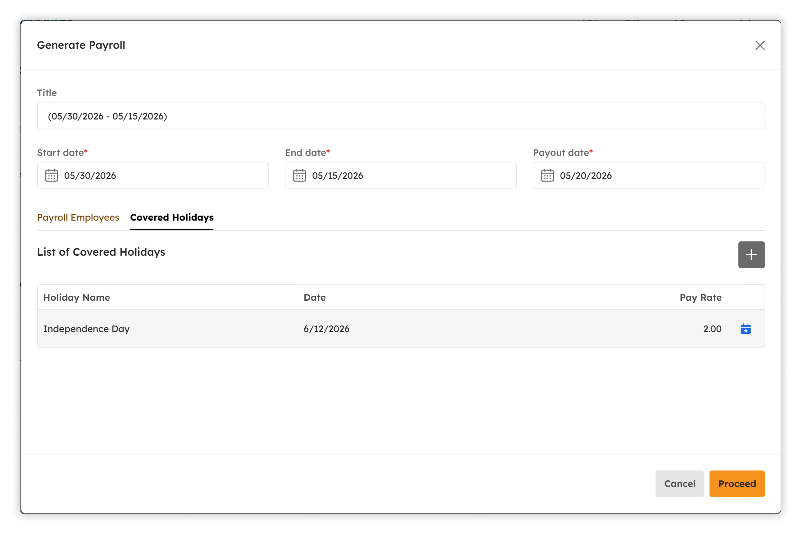Click the Generate Payroll dialog title
This screenshot has height=534, width=801.
click(81, 45)
